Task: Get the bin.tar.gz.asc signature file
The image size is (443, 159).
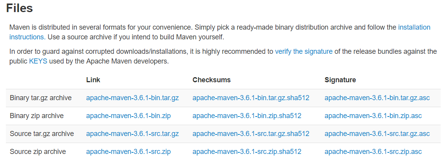Action: [377, 98]
